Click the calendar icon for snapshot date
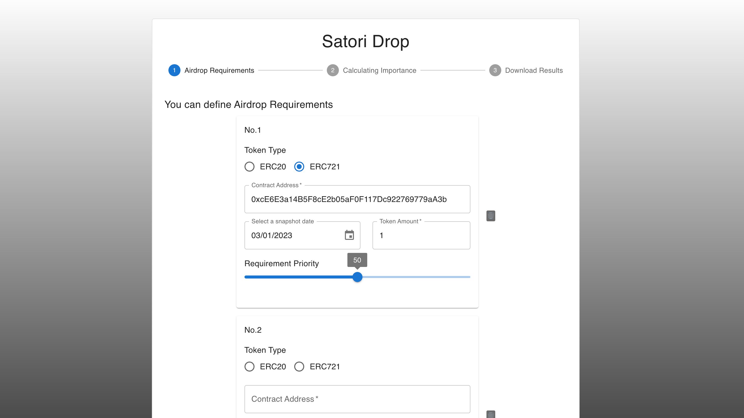The height and width of the screenshot is (418, 744). pyautogui.click(x=349, y=235)
